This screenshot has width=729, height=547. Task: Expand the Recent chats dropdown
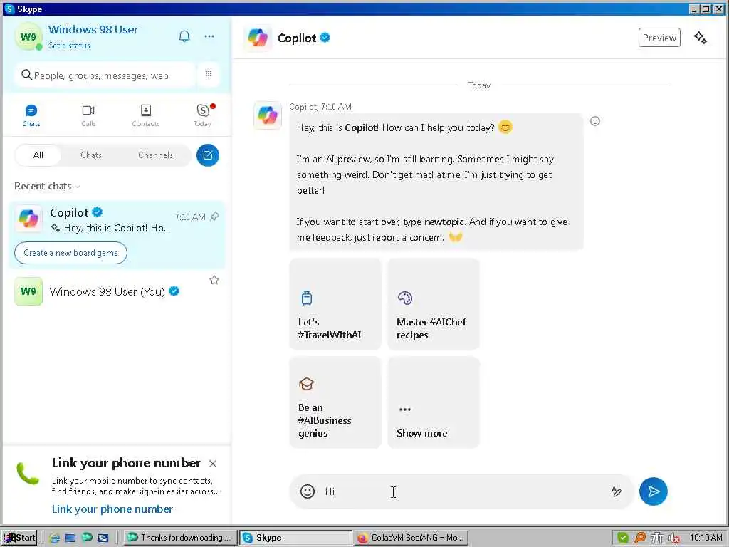(x=47, y=186)
